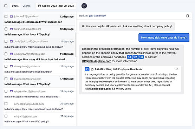Viewport: 195px width, 129px height.
Task: Open emily.brown19@outlook.com conversation
Action: tap(39, 56)
